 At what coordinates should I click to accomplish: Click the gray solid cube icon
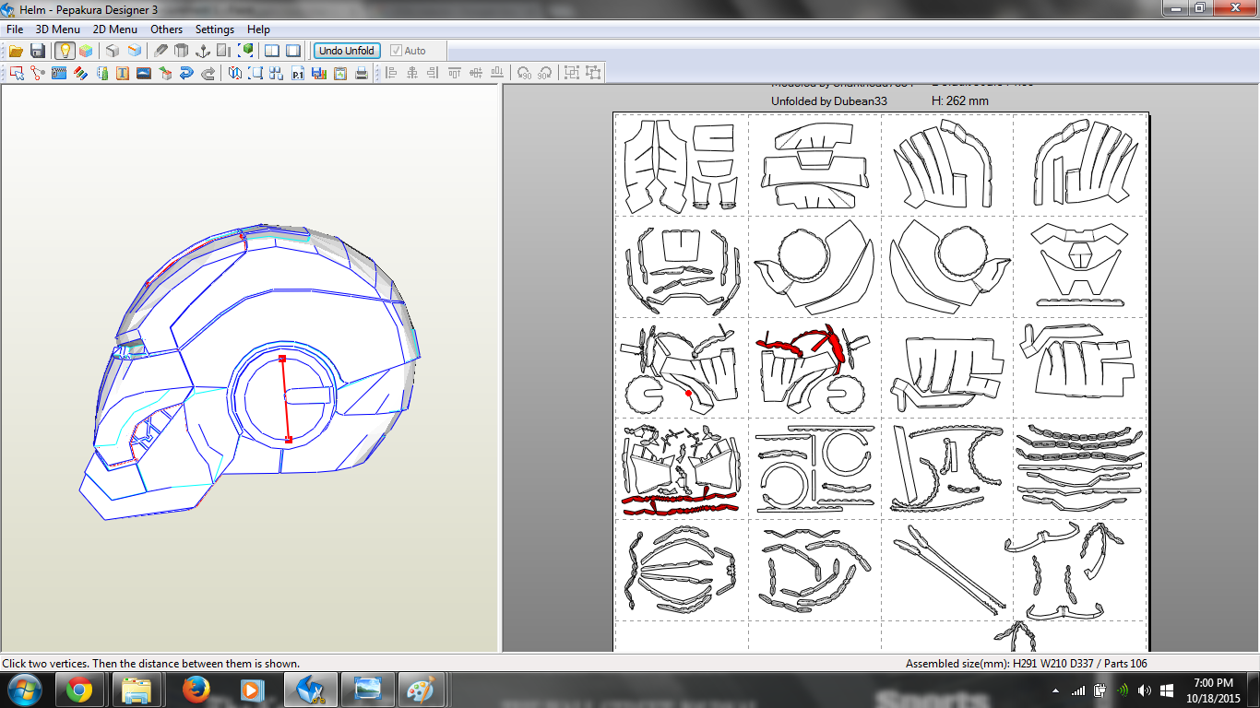113,51
